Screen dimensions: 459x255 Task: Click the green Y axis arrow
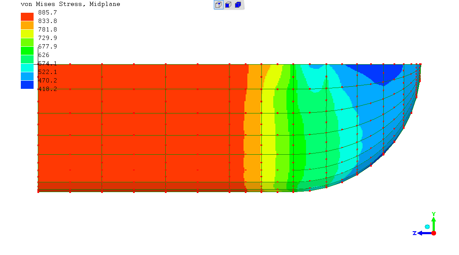[x=433, y=221]
